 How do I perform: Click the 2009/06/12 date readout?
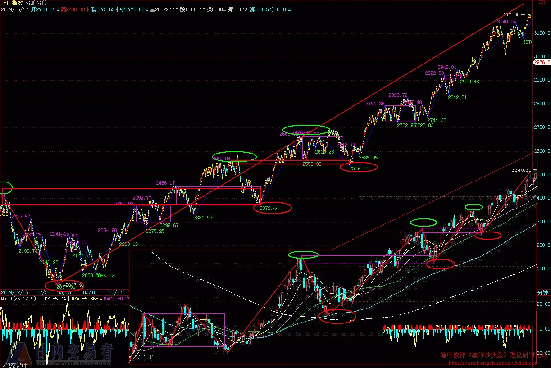click(x=14, y=9)
